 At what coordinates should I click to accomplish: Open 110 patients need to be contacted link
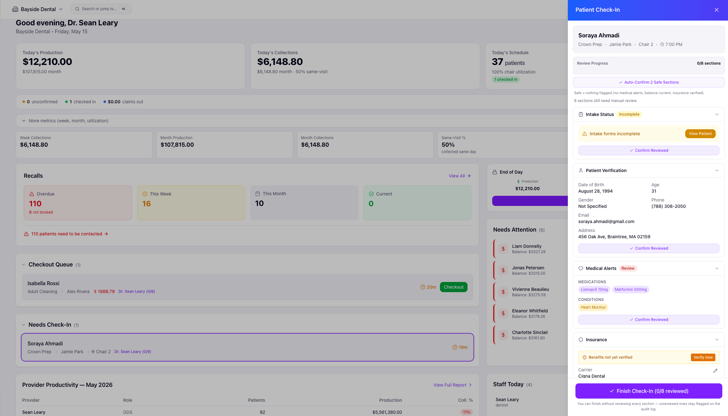[66, 234]
